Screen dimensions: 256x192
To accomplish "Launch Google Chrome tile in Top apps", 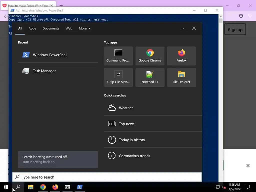I will click(150, 56).
